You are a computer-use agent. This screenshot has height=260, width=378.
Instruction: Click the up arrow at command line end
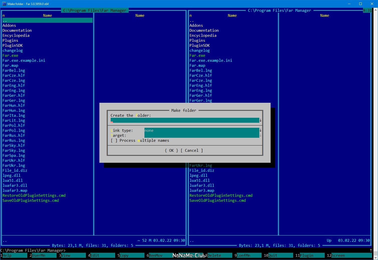[371, 250]
